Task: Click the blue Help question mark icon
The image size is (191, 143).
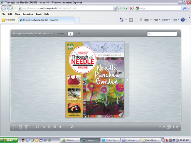Action: pos(183,20)
